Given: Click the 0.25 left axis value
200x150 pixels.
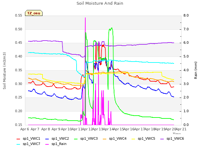Looking at the screenshot, I should click(x=18, y=97).
